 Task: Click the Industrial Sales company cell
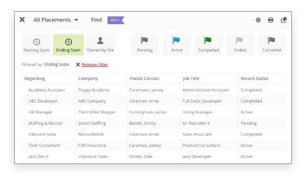93,156
